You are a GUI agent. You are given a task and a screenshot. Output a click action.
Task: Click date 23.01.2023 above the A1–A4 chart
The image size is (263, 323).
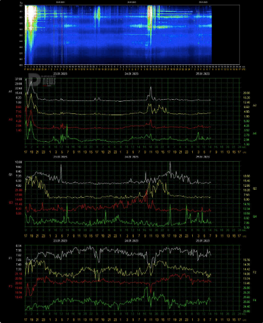[x=60, y=74]
